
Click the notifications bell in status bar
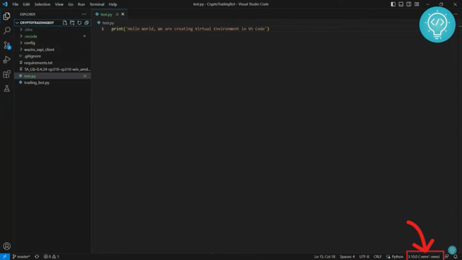[x=455, y=256]
